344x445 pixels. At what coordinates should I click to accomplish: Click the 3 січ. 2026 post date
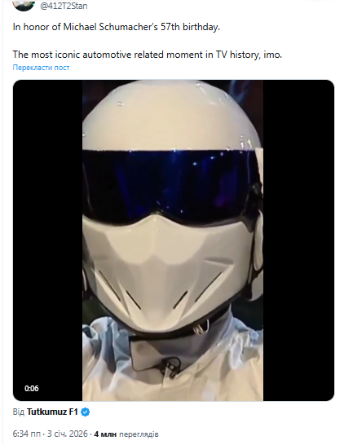[x=68, y=434]
